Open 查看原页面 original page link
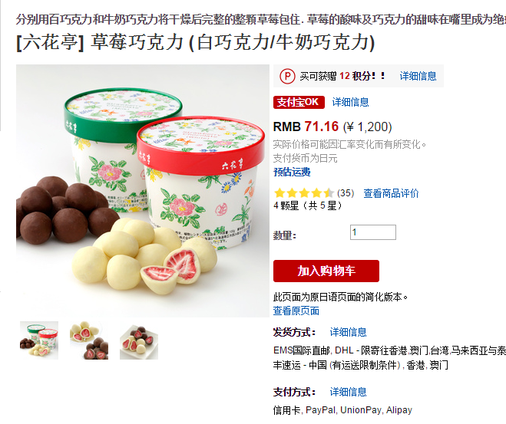Viewport: 506px width, 424px height. tap(296, 311)
